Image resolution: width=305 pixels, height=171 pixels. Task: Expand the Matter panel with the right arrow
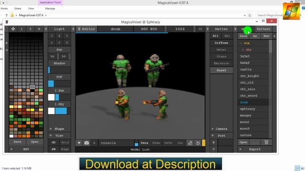pyautogui.click(x=208, y=29)
